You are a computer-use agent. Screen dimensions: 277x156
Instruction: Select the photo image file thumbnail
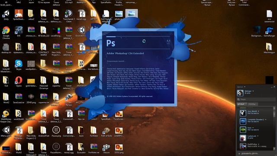pos(119,14)
